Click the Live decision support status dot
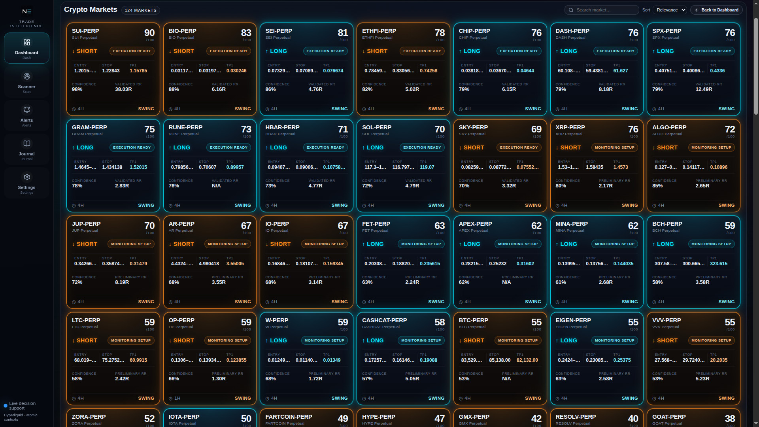The width and height of the screenshot is (759, 427). (6, 406)
